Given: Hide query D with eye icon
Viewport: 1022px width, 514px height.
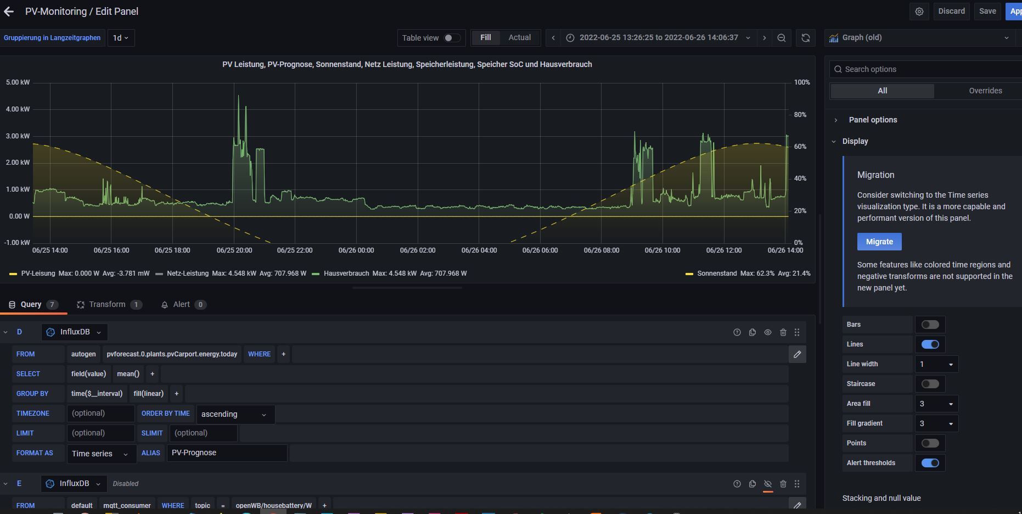Looking at the screenshot, I should (x=768, y=332).
